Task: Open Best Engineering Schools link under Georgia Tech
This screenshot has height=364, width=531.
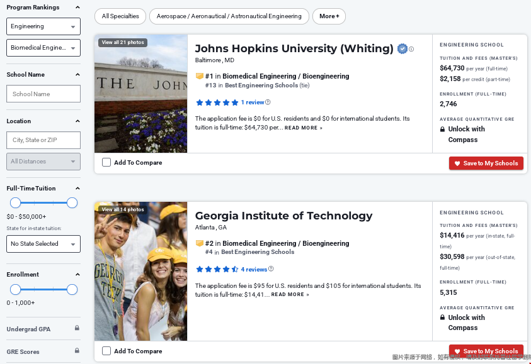Action: click(258, 252)
